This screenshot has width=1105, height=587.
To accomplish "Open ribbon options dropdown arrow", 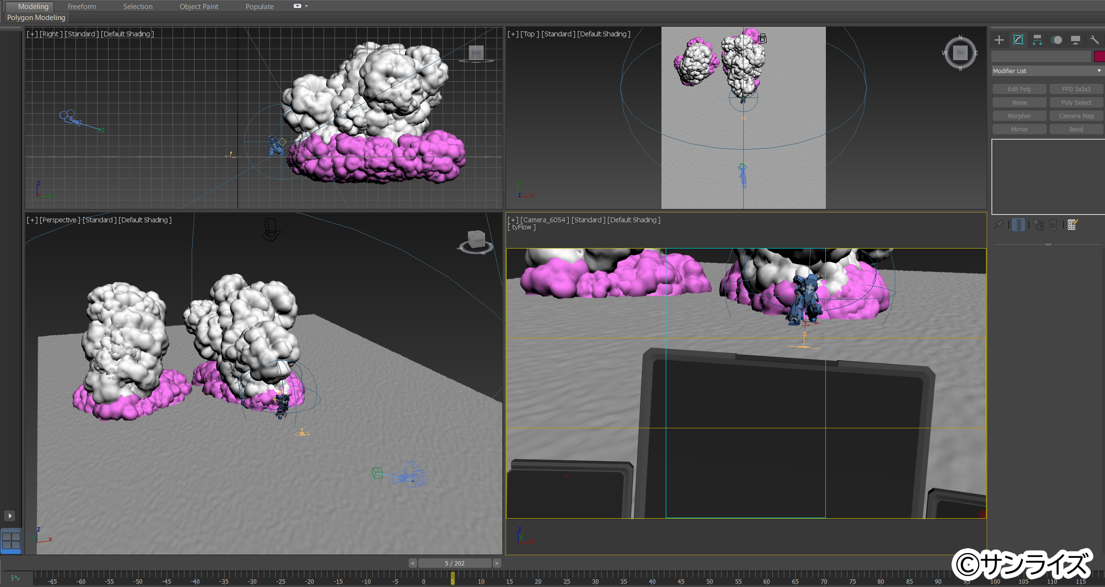I will pos(306,6).
